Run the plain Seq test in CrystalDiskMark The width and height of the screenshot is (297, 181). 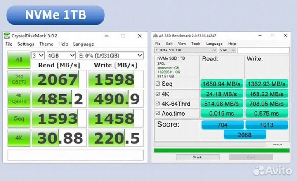(x=19, y=118)
